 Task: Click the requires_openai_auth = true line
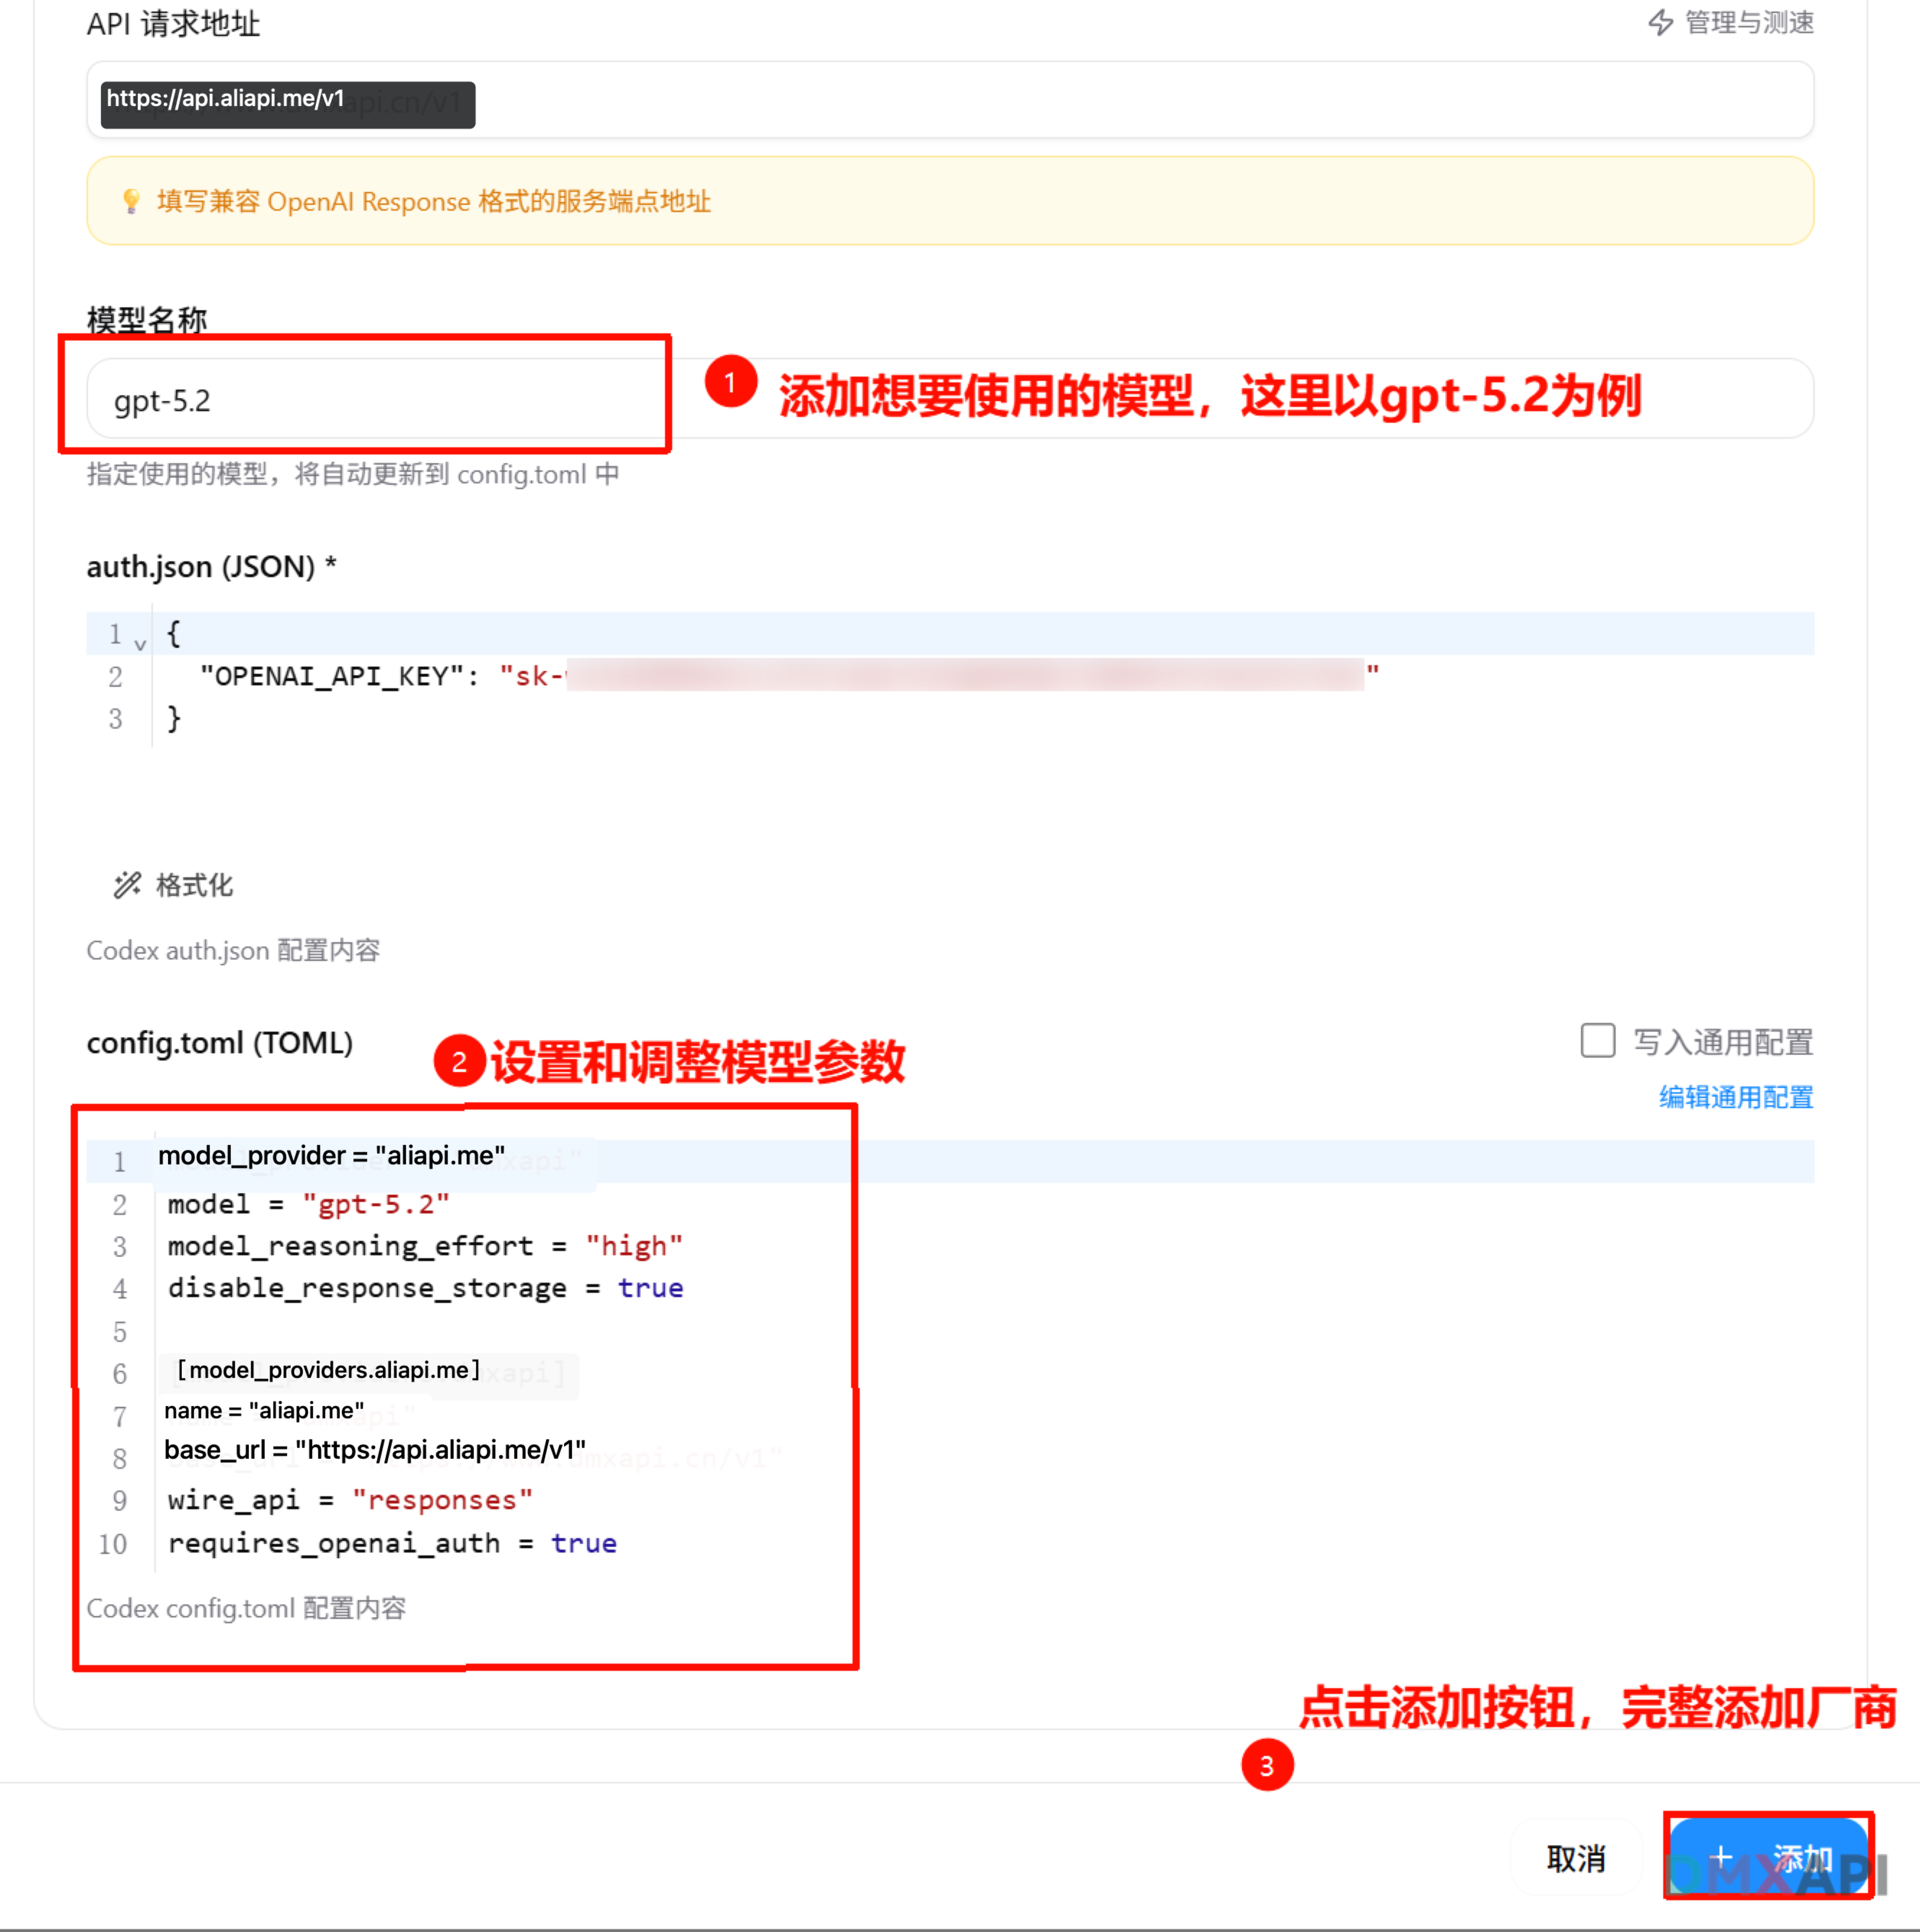click(x=392, y=1543)
